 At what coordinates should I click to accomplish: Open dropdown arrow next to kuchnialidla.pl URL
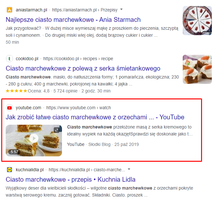click(129, 169)
